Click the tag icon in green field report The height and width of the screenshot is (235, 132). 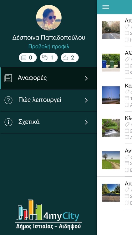coord(127,157)
